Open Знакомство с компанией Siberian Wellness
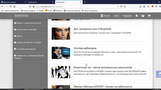Screen dimensions: 161x90 tap(29, 57)
